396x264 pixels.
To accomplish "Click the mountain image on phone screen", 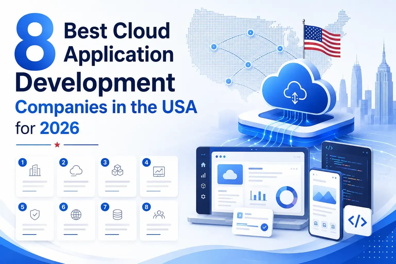I will point(324,195).
